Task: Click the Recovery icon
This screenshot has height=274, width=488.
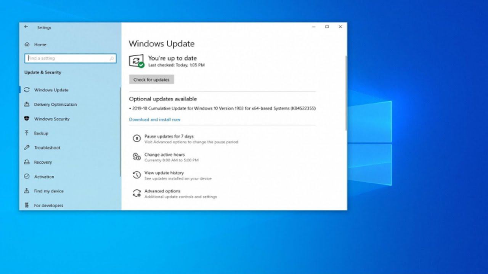Action: [x=27, y=162]
